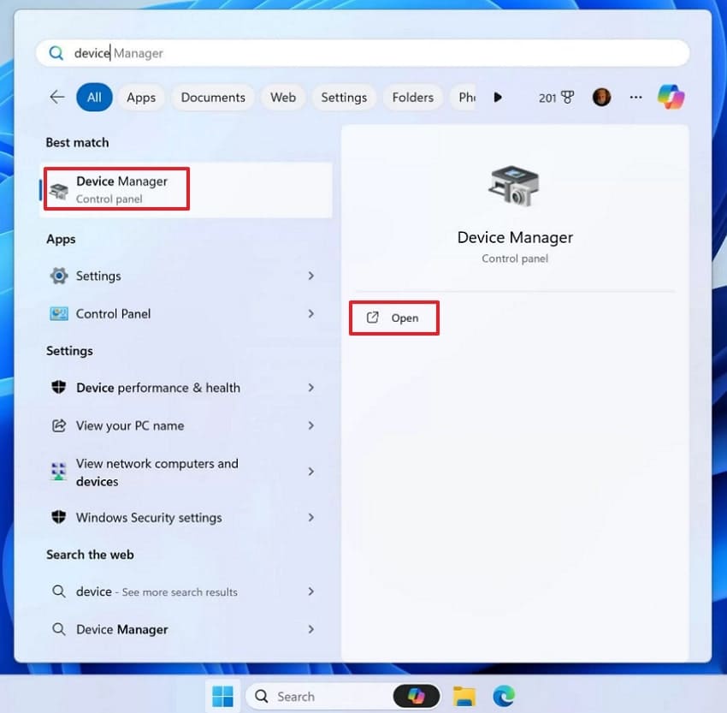Open Copilot icon in search header
The image size is (727, 713).
click(x=671, y=97)
